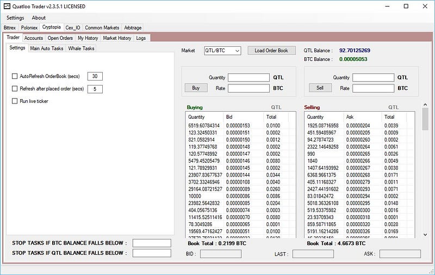The width and height of the screenshot is (435, 275).
Task: Open the Settings menu
Action: tap(15, 18)
